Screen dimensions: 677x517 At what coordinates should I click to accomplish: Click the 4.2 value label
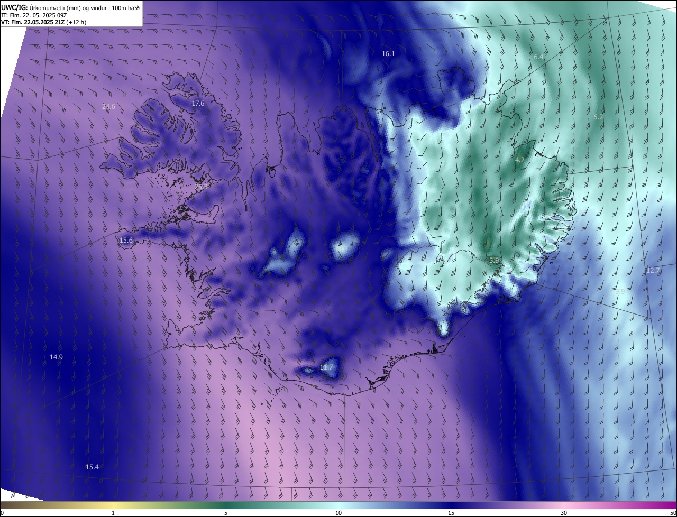pos(520,160)
